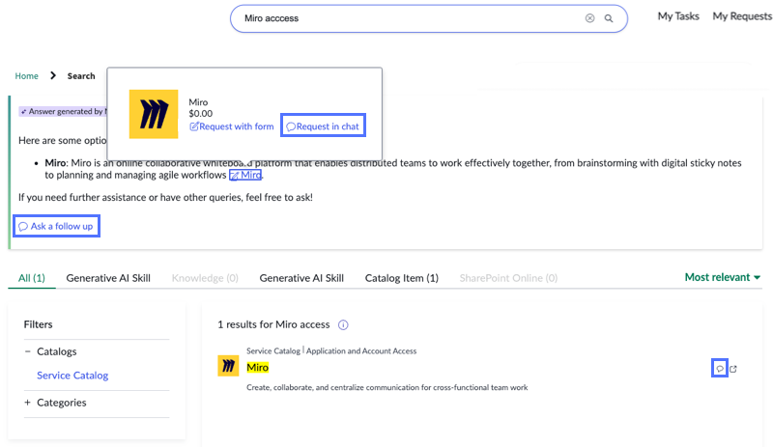Screen dimensions: 773x447
Task: Click the chat bubble icon on Miro result
Action: 720,369
